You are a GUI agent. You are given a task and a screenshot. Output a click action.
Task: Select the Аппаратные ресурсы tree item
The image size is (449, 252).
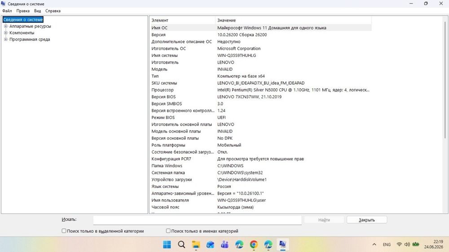(x=30, y=26)
